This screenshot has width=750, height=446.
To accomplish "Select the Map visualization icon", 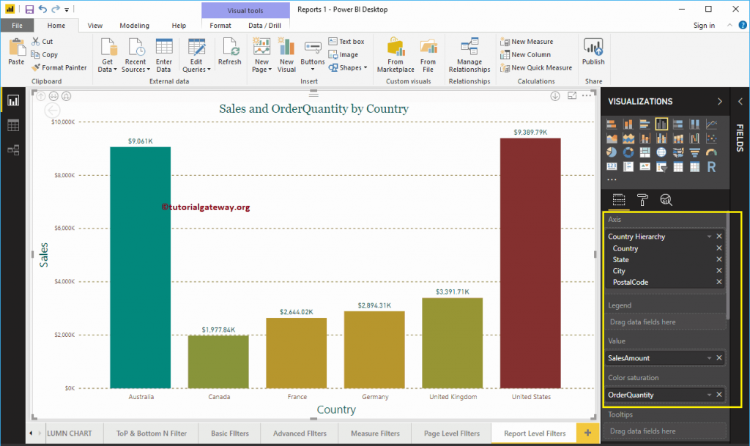I will (x=661, y=152).
